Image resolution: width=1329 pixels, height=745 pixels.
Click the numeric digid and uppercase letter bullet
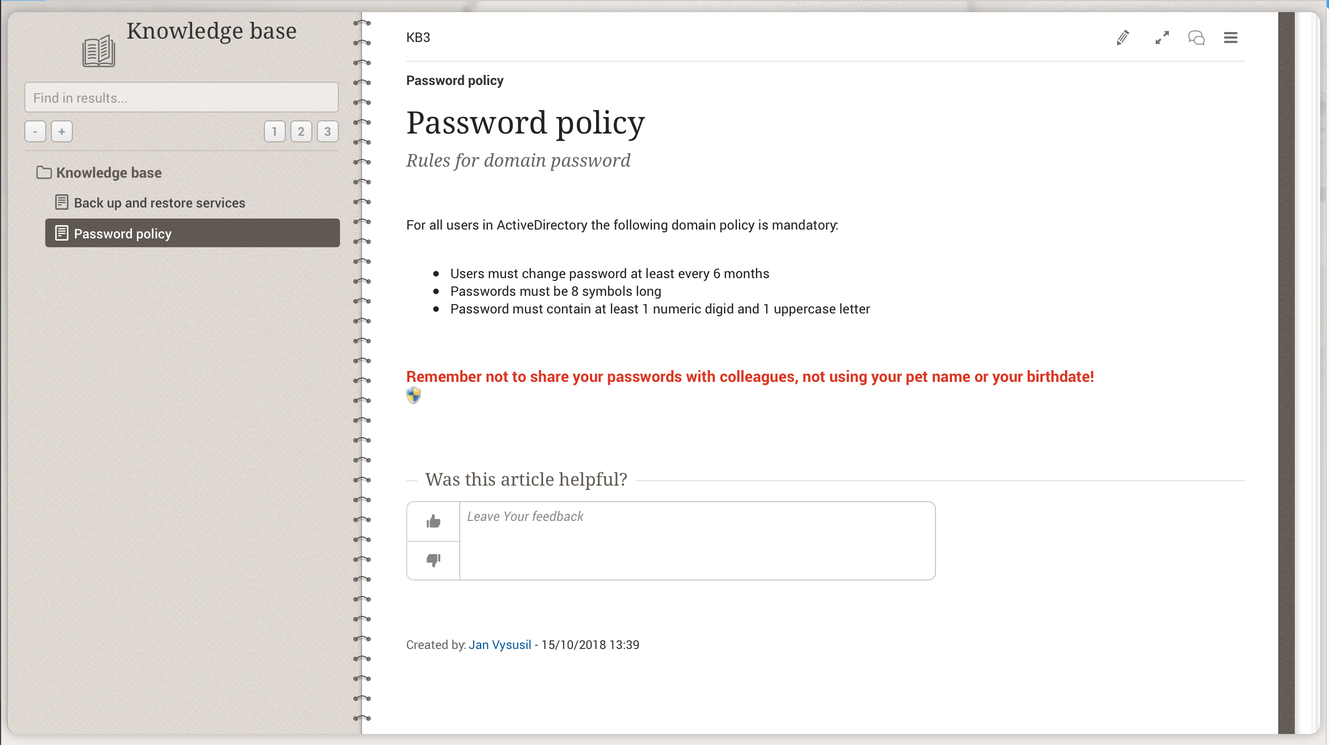660,309
